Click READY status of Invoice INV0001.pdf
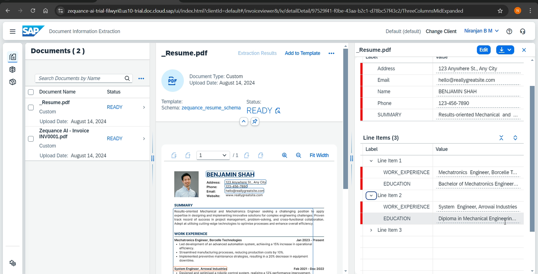The height and width of the screenshot is (274, 538). point(115,139)
